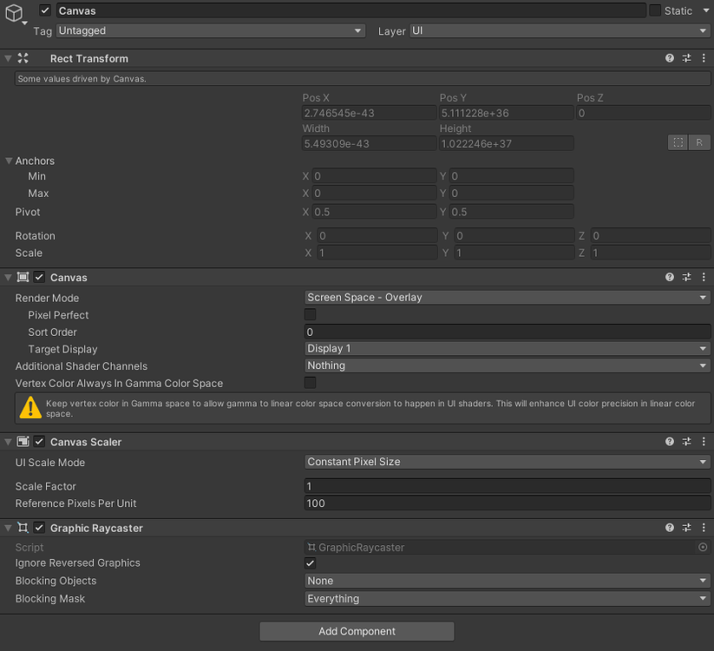The height and width of the screenshot is (651, 714).
Task: Disable Ignore Reversed Graphics
Action: pyautogui.click(x=310, y=562)
